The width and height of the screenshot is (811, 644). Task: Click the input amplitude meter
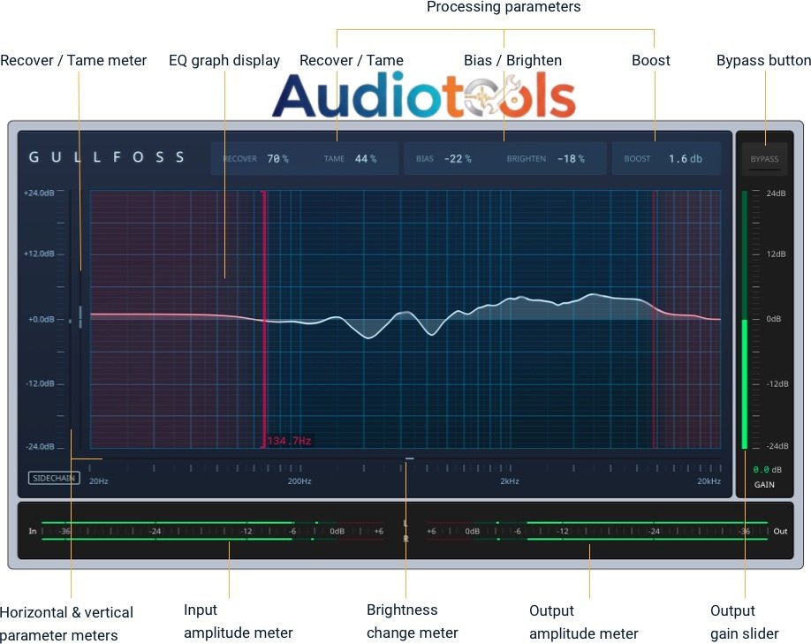212,531
